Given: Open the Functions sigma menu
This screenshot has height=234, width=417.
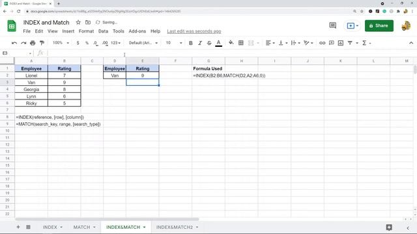Looking at the screenshot, I should 366,43.
